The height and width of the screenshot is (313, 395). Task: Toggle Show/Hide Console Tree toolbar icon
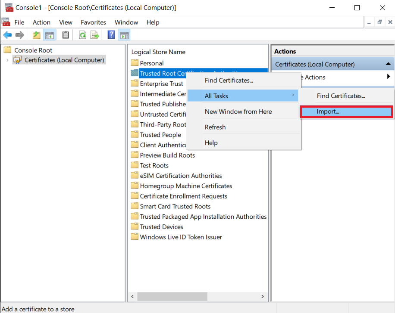coord(49,35)
